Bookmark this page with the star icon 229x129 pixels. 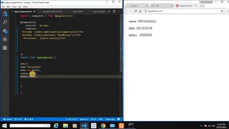click(222, 11)
